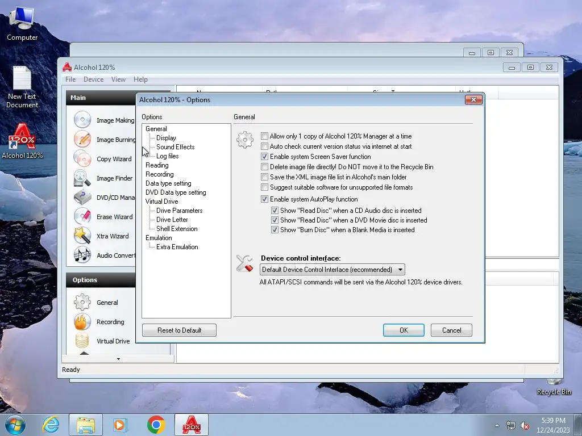Click the Recording flame icon in Options panel
Screen dimensions: 582x436
click(82, 321)
